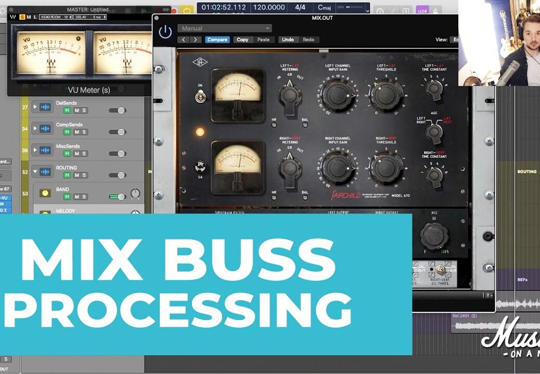This screenshot has width=540, height=374.
Task: Click the DelSends track icon
Action: [45, 107]
